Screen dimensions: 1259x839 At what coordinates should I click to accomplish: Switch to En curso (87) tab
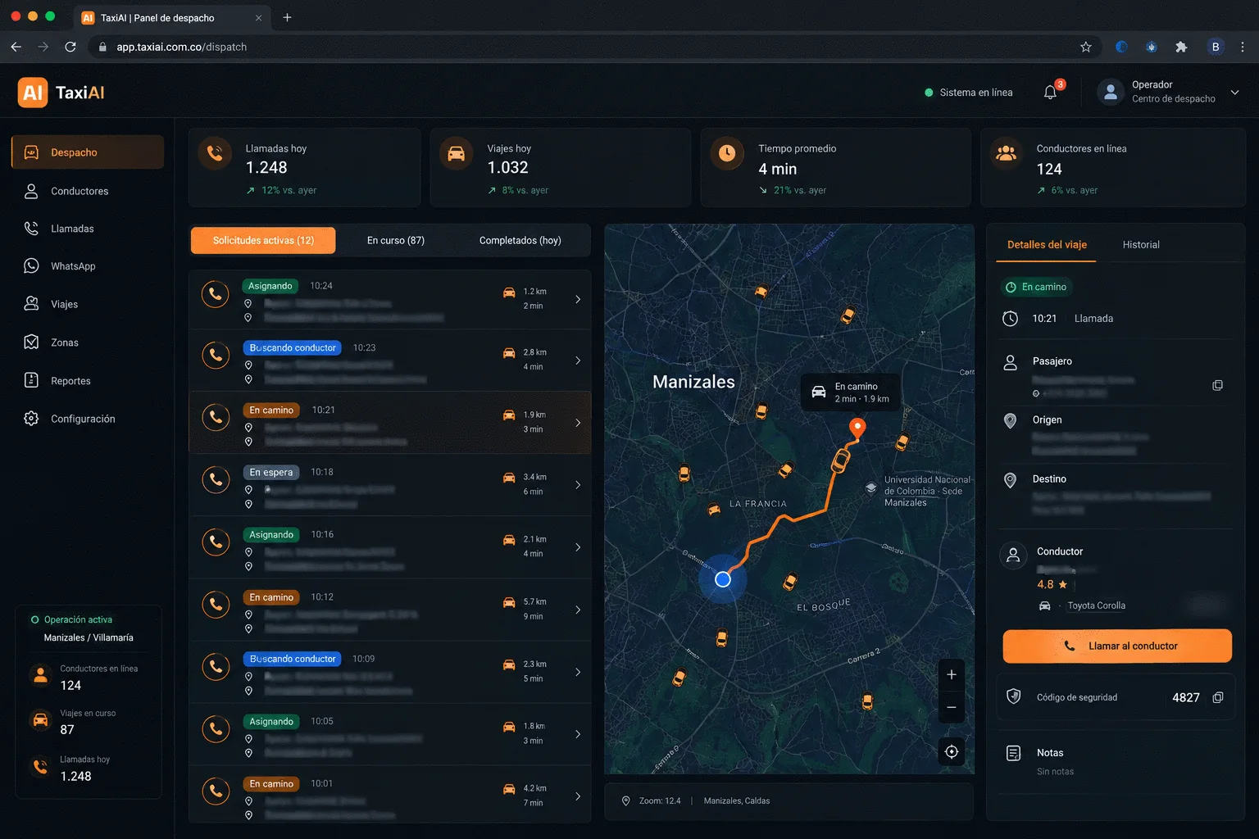(396, 240)
